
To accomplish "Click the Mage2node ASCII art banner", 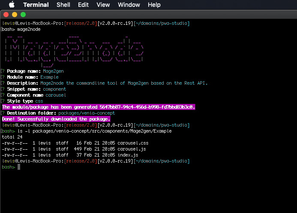I will click(74, 51).
